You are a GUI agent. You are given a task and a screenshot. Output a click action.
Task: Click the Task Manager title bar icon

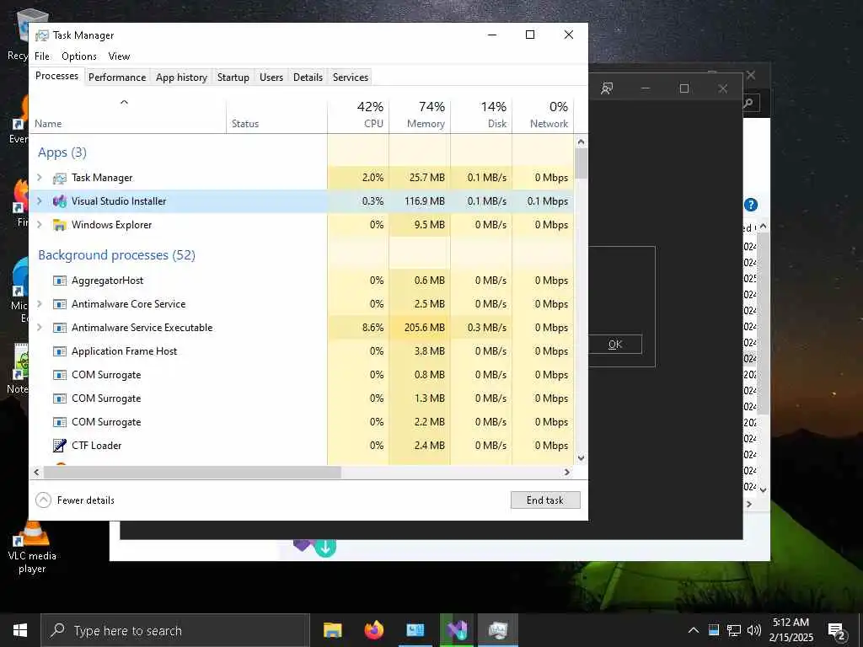click(x=42, y=35)
